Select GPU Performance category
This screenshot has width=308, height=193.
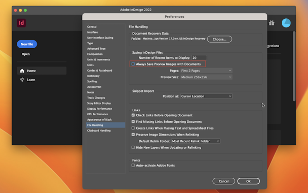click(97, 114)
